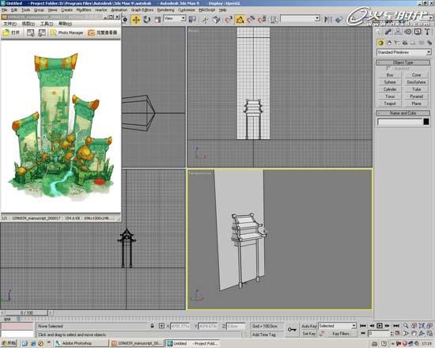435x348 pixels.
Task: Collapse the Object Type rollout
Action: click(403, 62)
